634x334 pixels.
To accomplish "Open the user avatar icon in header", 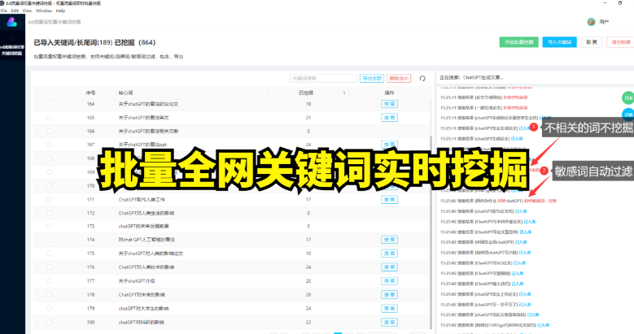I will click(x=592, y=22).
